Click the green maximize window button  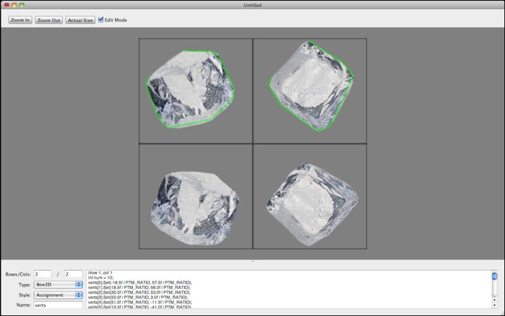point(21,5)
